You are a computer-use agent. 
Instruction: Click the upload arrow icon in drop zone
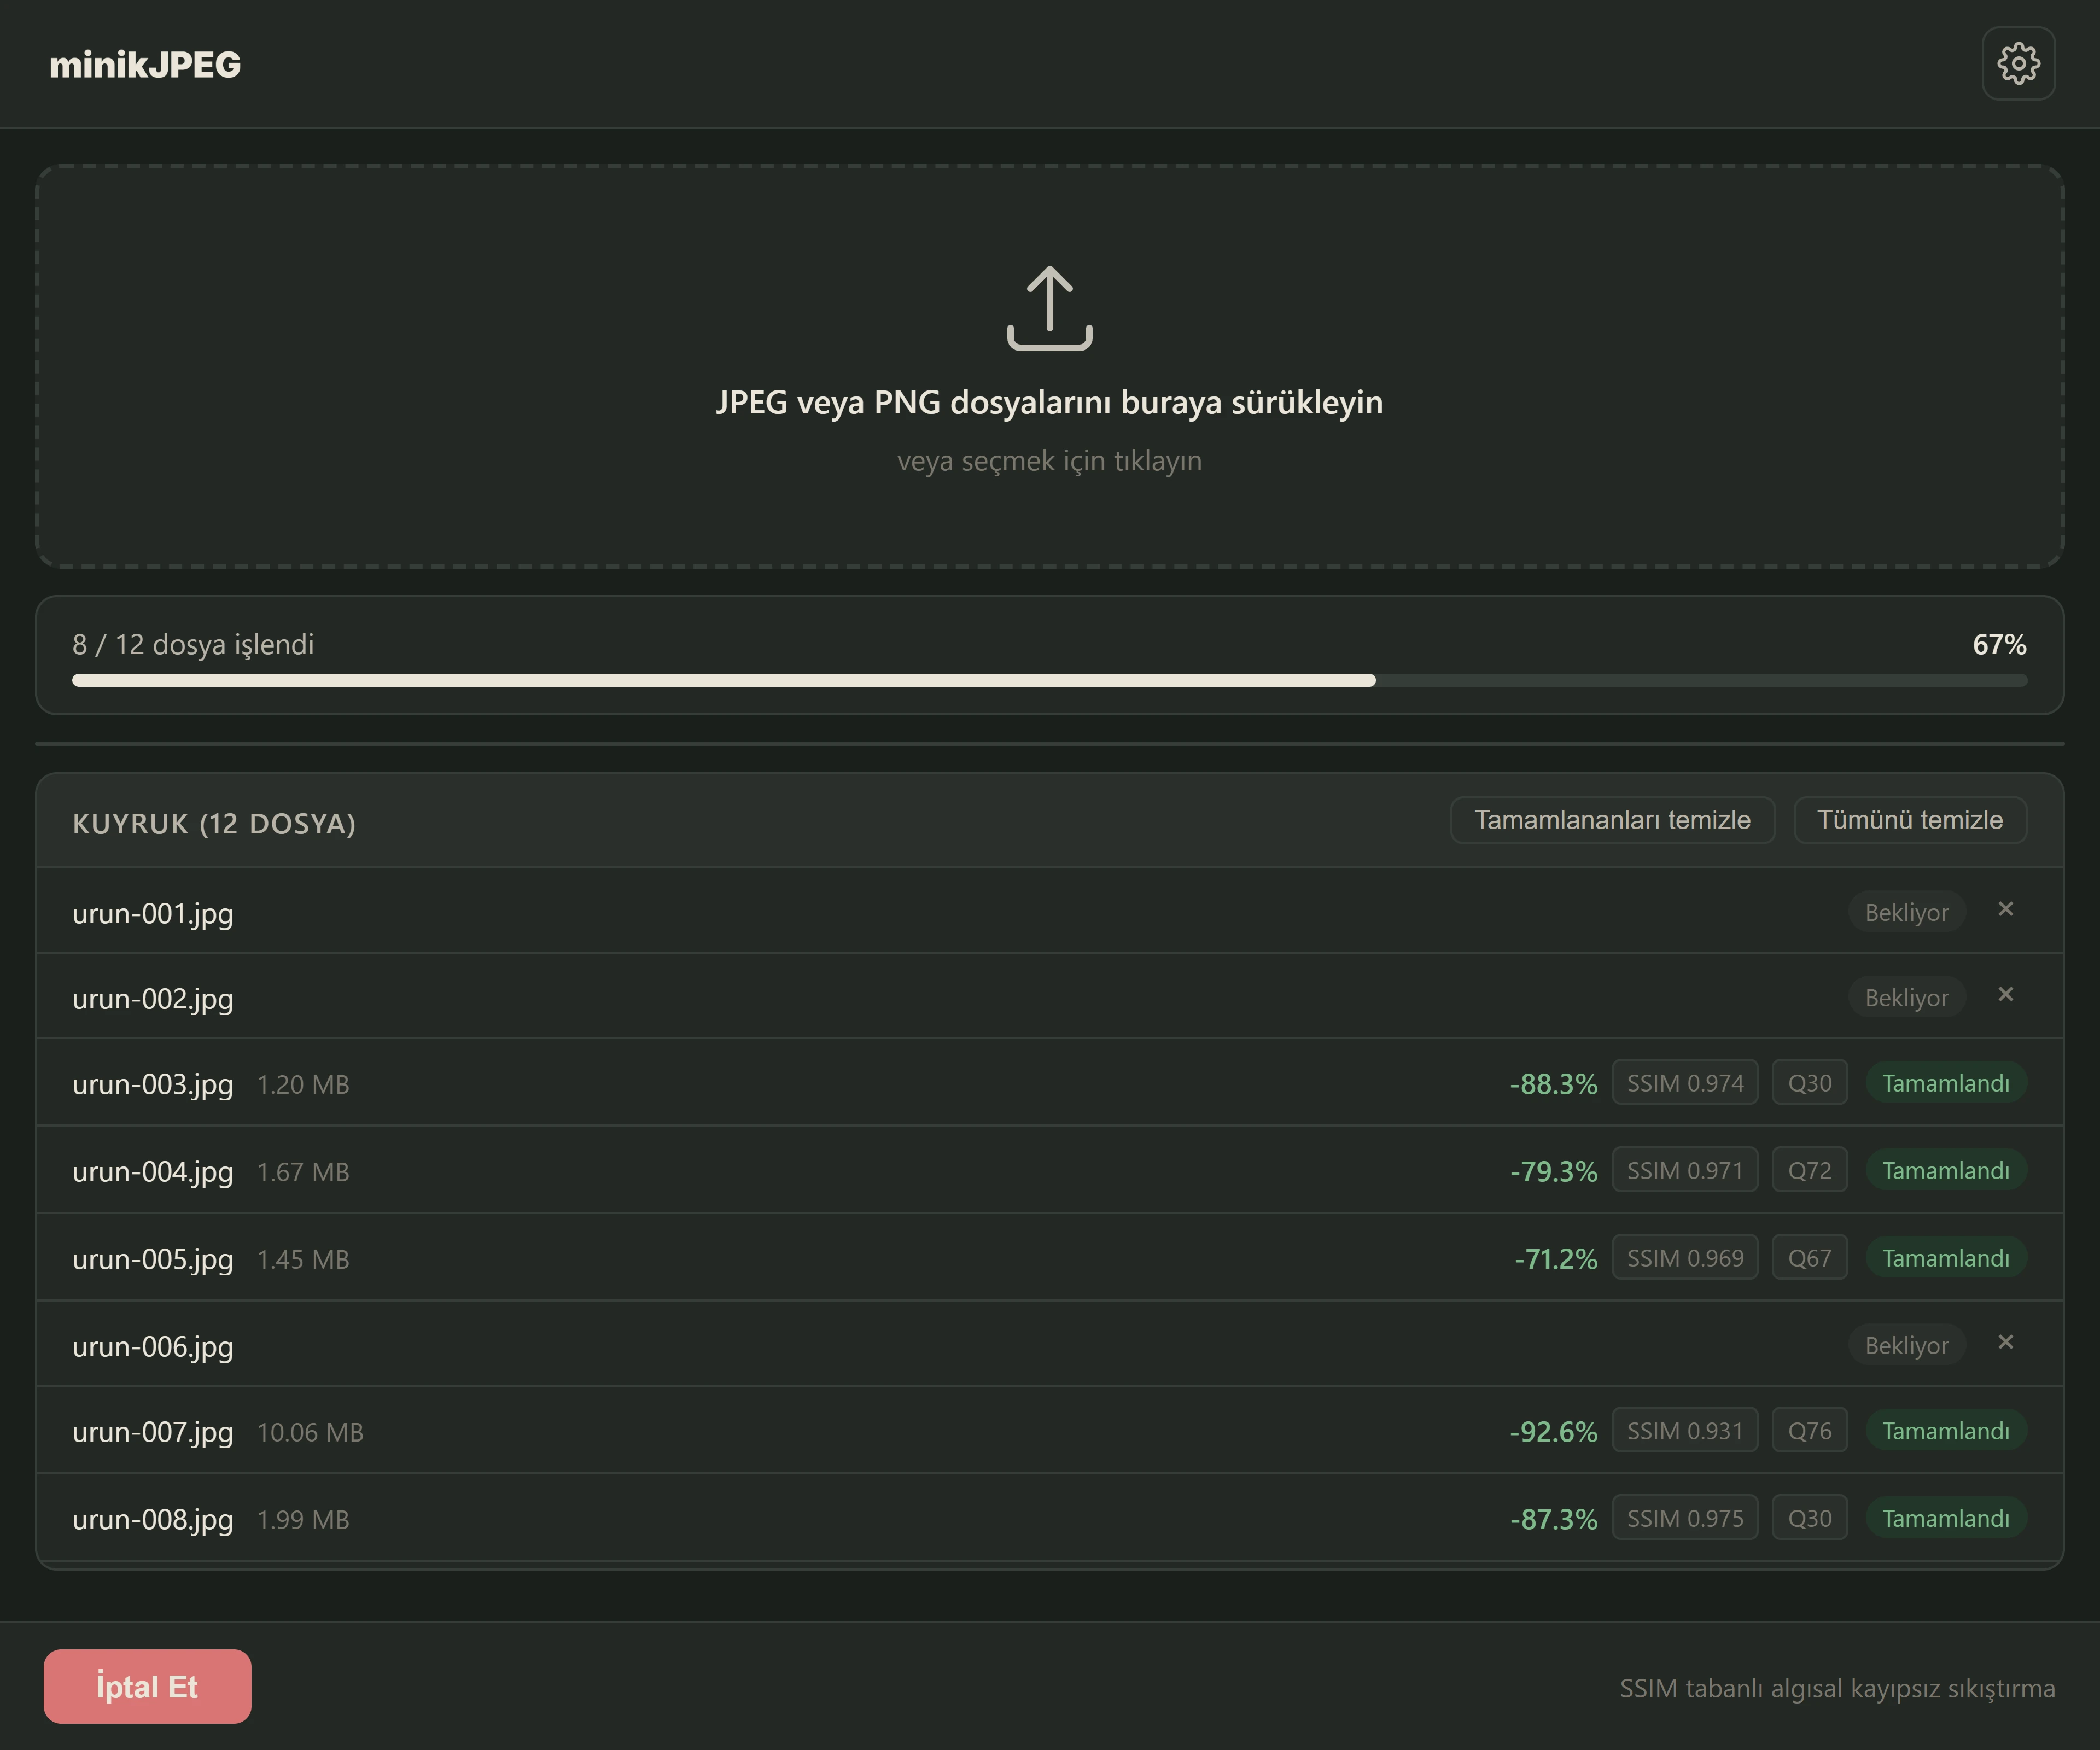1049,308
